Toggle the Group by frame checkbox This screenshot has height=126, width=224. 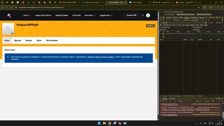click(193, 27)
